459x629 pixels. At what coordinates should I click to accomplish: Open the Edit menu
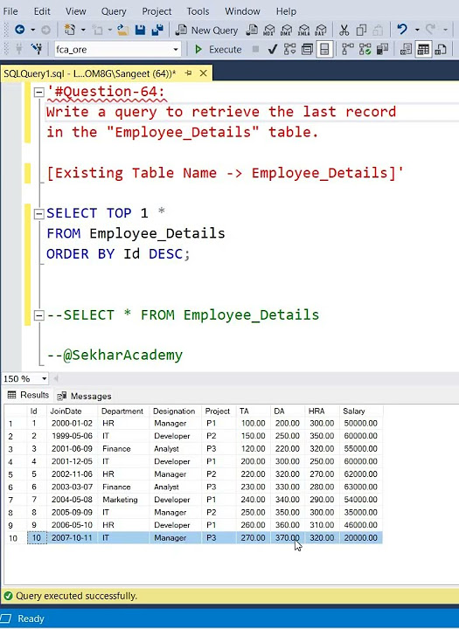42,11
